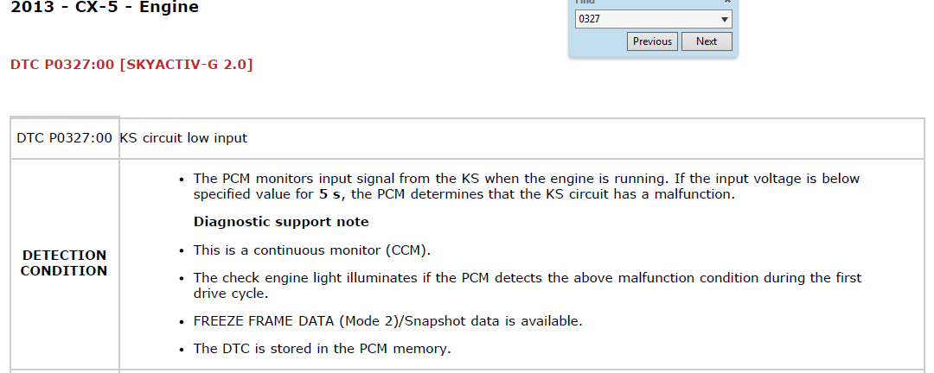Click the 'continuous monitor (CCM)' bullet line
The width and height of the screenshot is (934, 373).
coord(311,250)
